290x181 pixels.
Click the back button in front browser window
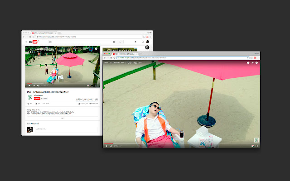click(x=105, y=58)
